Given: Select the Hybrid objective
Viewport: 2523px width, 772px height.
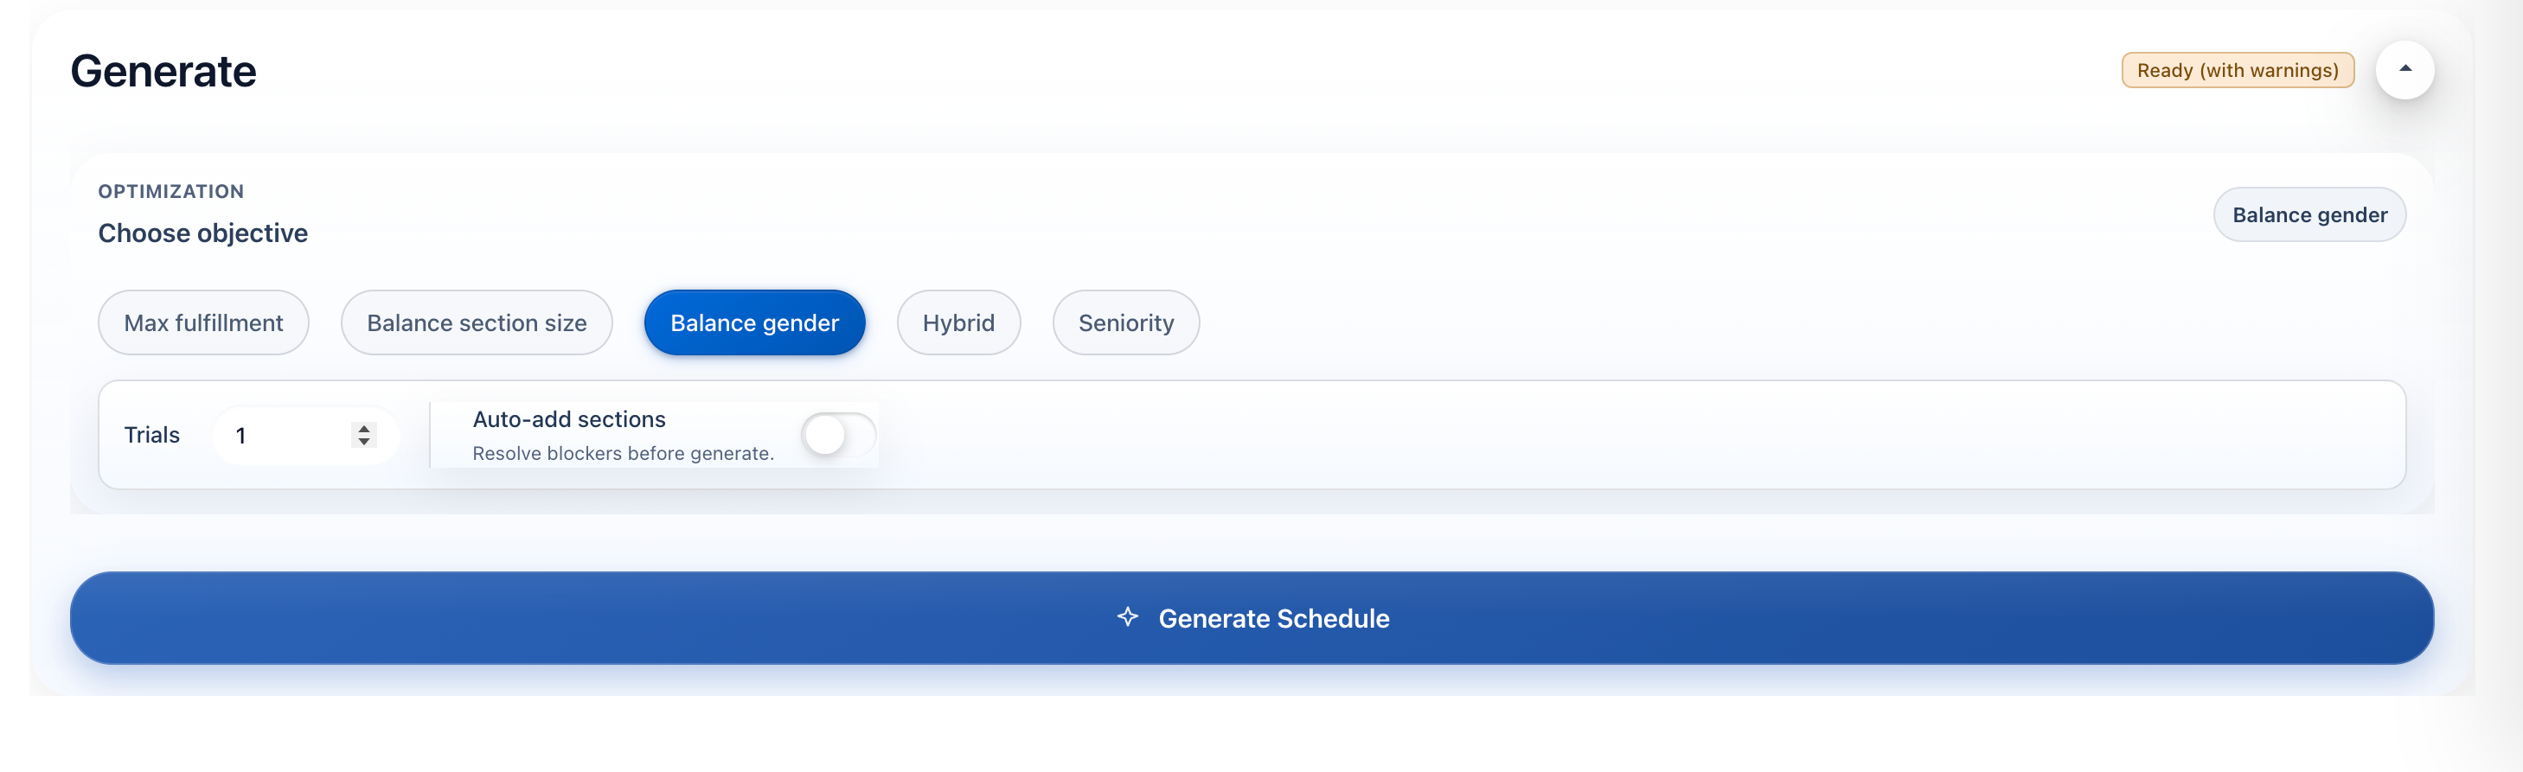Looking at the screenshot, I should pyautogui.click(x=957, y=322).
